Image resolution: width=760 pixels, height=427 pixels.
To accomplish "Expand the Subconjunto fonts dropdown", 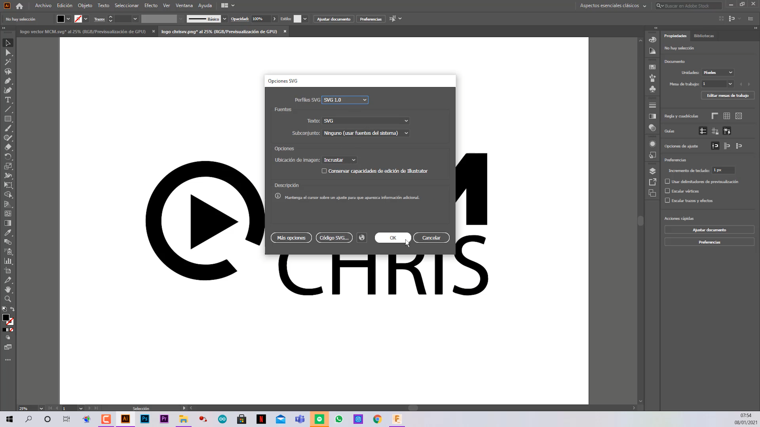I will pos(365,133).
